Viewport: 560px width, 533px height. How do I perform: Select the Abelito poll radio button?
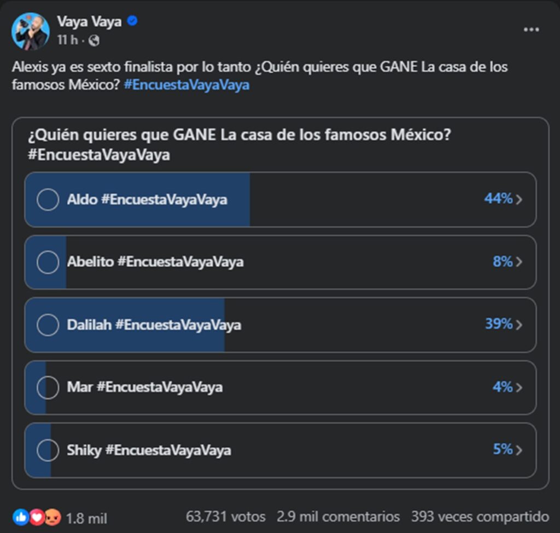coord(48,262)
